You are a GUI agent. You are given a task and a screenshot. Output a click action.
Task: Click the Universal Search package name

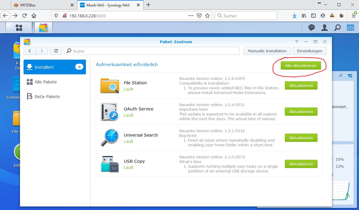(141, 135)
